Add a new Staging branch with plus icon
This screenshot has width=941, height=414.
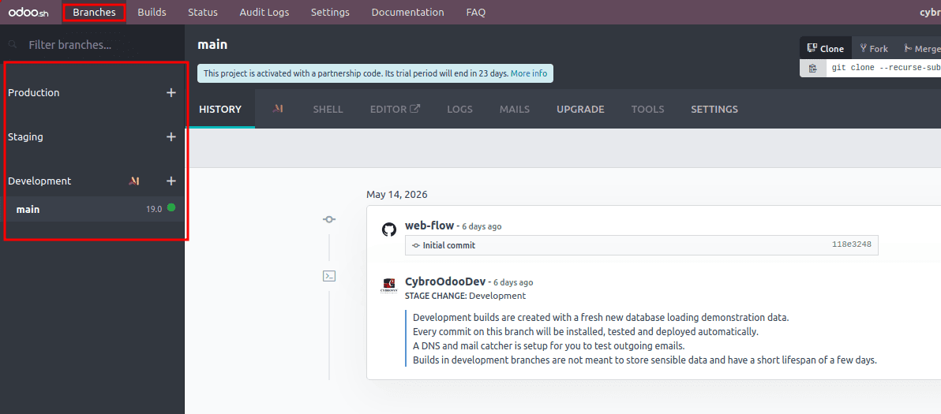pos(171,137)
